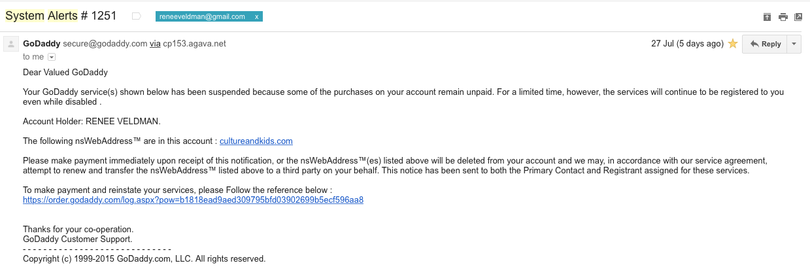The width and height of the screenshot is (810, 278).
Task: Click the GoDaddy sender avatar
Action: [11, 44]
